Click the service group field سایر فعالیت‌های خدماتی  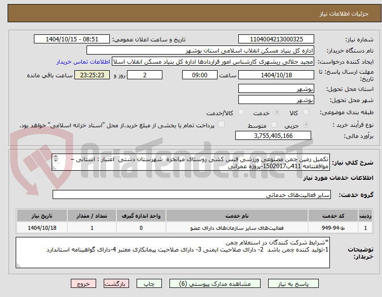191,194
